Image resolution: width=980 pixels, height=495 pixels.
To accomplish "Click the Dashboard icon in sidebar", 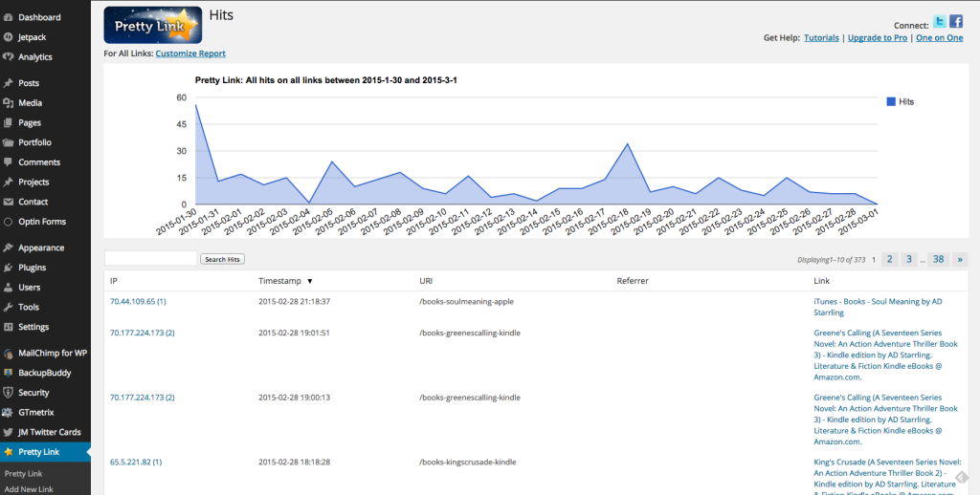I will (x=9, y=17).
